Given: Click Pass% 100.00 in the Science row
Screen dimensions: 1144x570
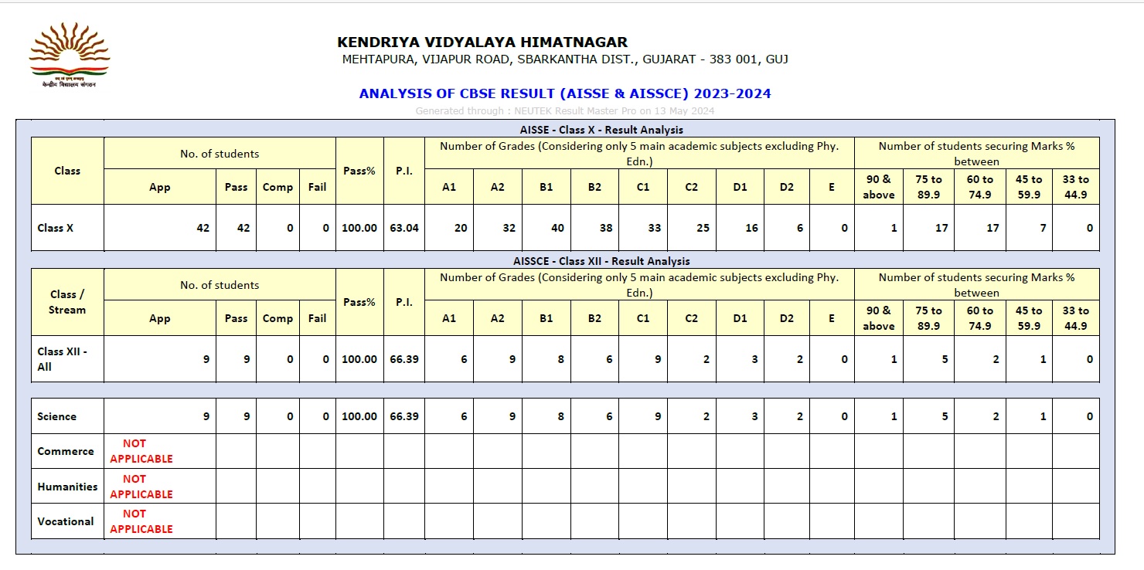Looking at the screenshot, I should point(359,416).
